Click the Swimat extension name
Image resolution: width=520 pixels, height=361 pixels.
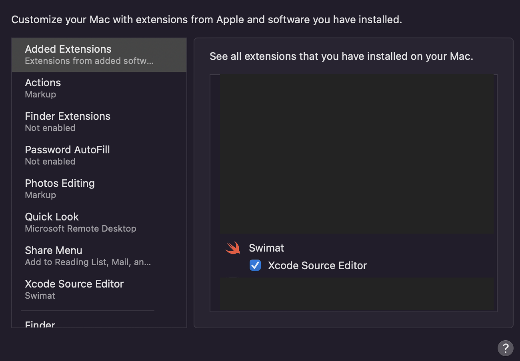(x=266, y=248)
